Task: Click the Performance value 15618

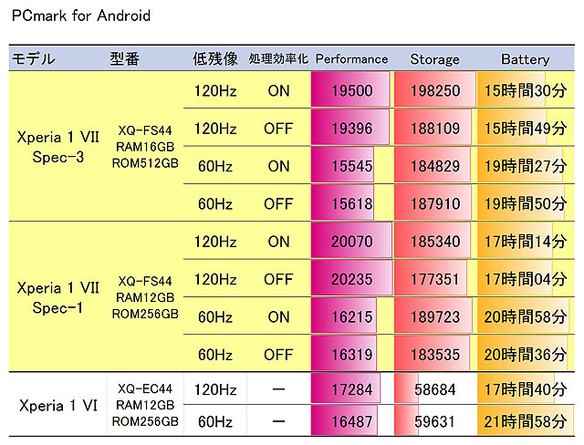Action: tap(352, 204)
